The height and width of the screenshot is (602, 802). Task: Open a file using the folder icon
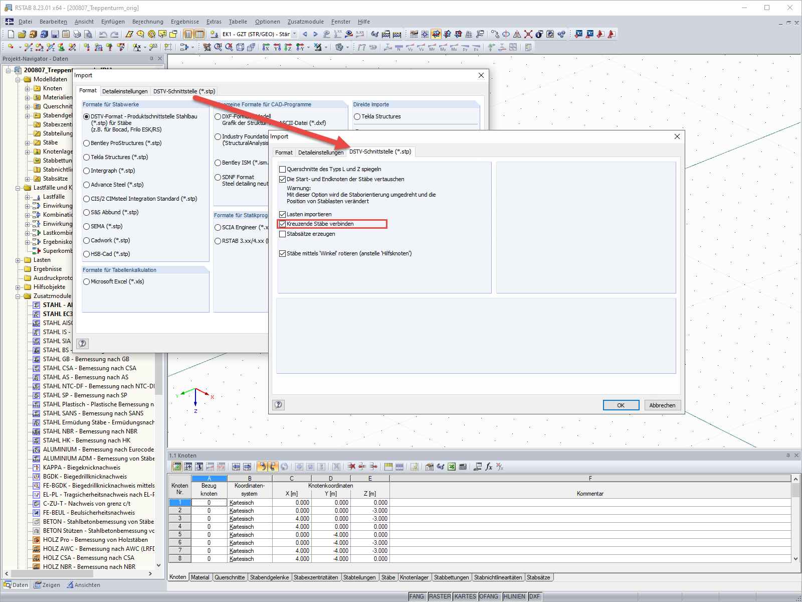(x=22, y=34)
